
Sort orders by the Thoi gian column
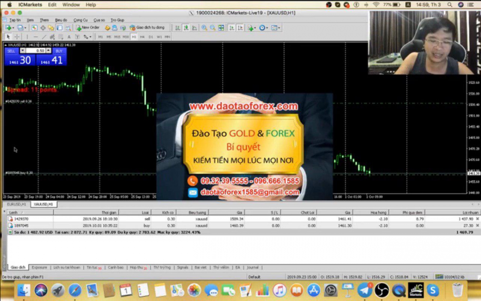[x=86, y=212]
